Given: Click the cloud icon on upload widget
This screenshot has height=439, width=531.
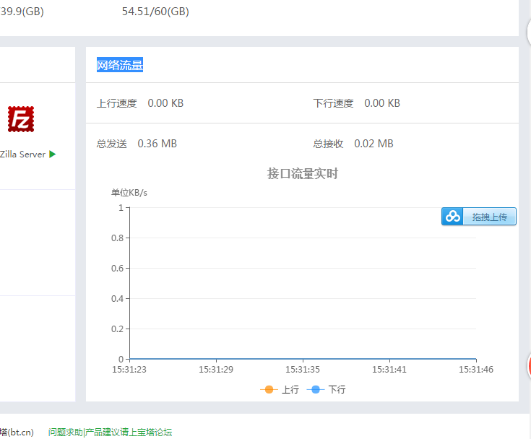Looking at the screenshot, I should click(452, 217).
